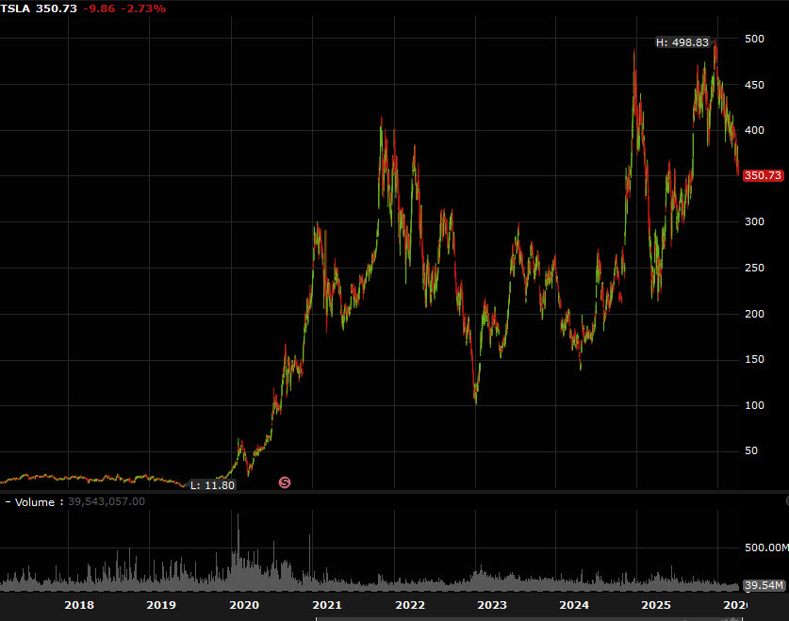Image resolution: width=789 pixels, height=621 pixels.
Task: Click the -9.86 price change value
Action: coord(99,8)
